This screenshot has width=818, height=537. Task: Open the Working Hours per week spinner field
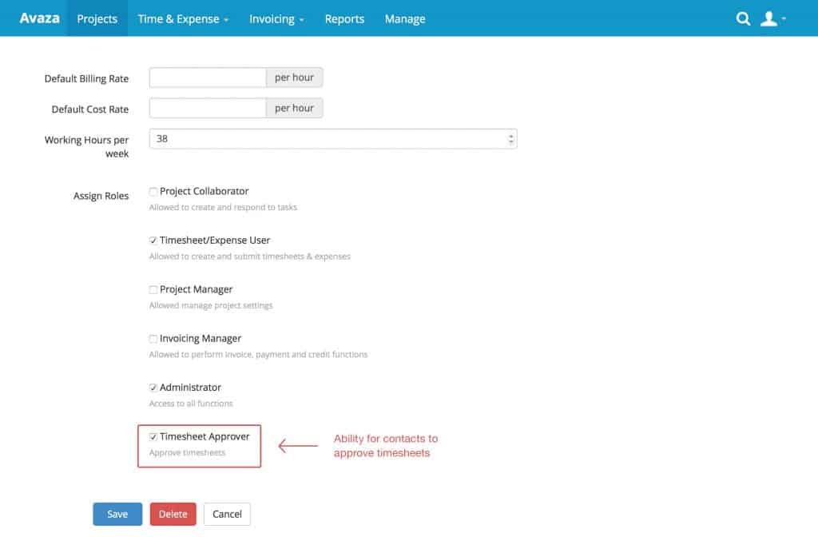tap(320, 137)
